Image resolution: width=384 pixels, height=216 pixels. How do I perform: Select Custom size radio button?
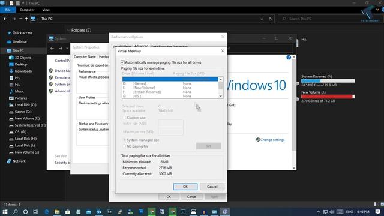(124, 118)
